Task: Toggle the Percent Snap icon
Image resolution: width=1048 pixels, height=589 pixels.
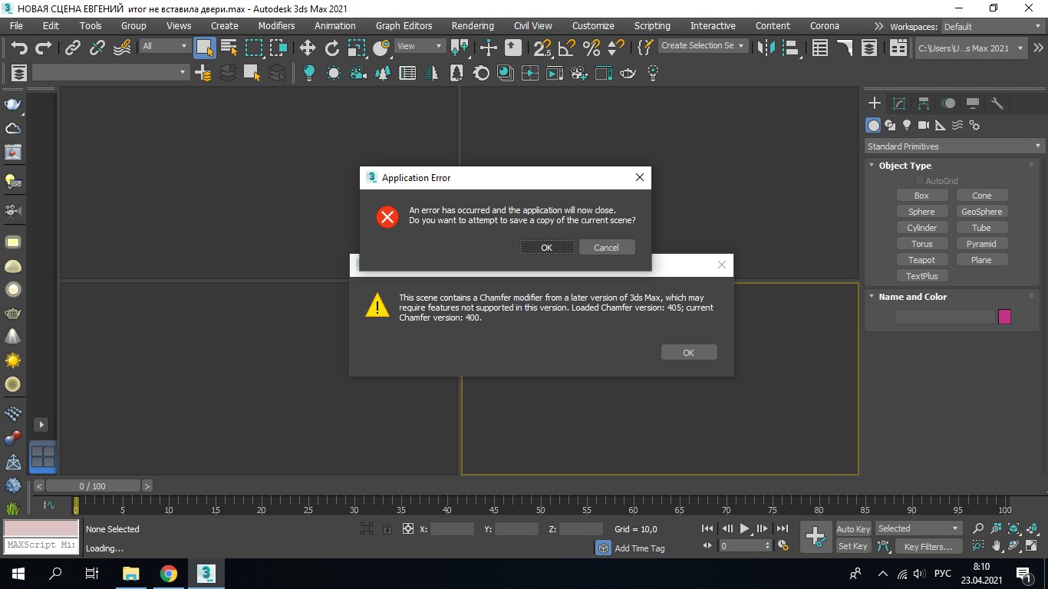Action: pyautogui.click(x=592, y=48)
